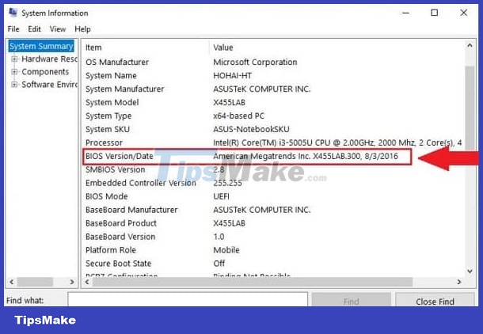Select the OS Manufacturer row

point(274,63)
